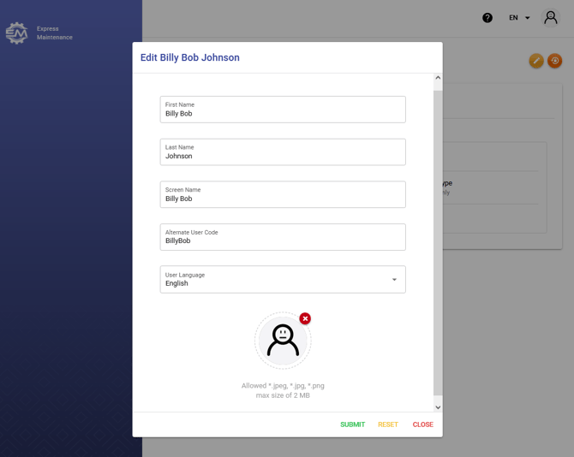Click the orange pencil edit button
This screenshot has width=574, height=457.
tap(535, 61)
